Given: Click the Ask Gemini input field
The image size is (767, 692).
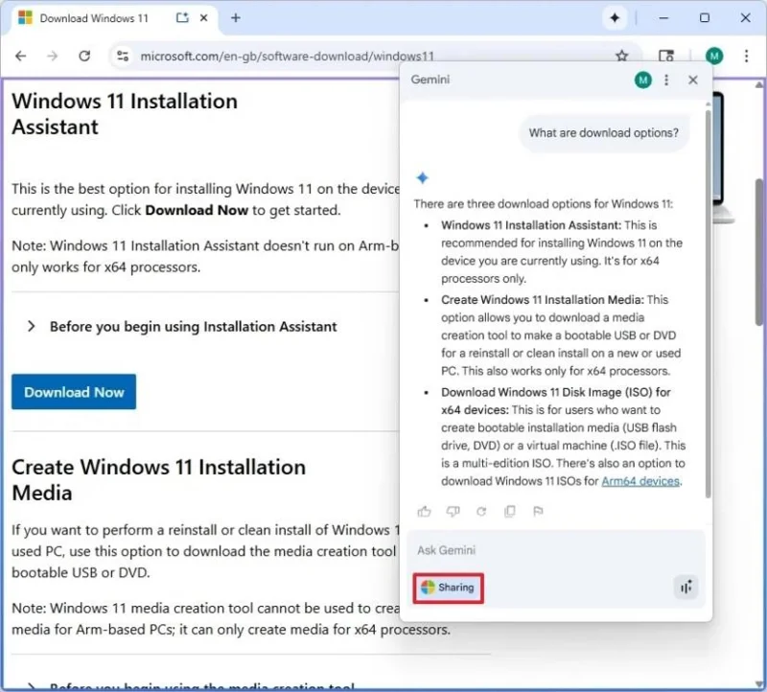Looking at the screenshot, I should [556, 550].
